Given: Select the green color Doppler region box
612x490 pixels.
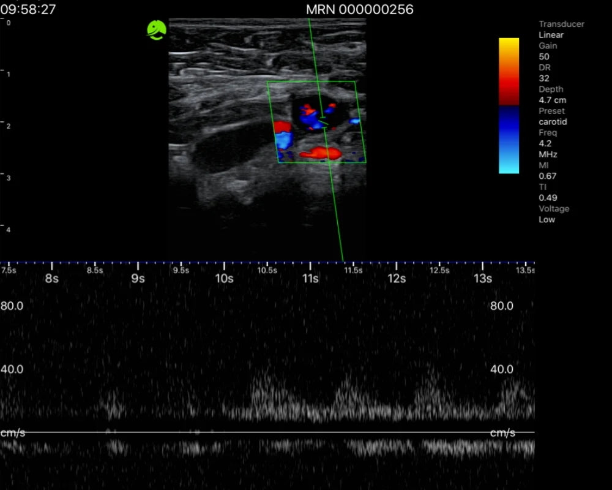Looking at the screenshot, I should click(316, 122).
